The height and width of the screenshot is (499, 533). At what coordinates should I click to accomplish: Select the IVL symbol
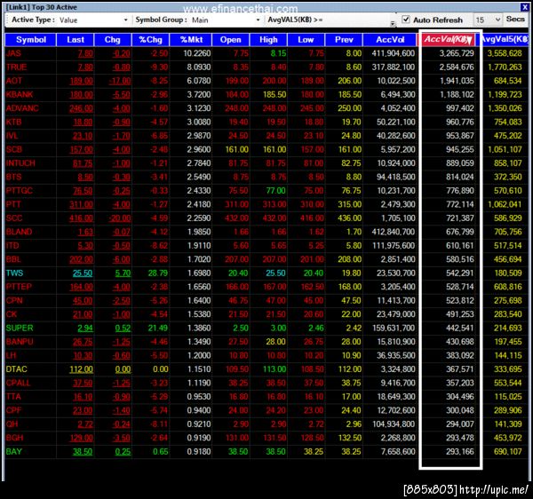[x=12, y=136]
